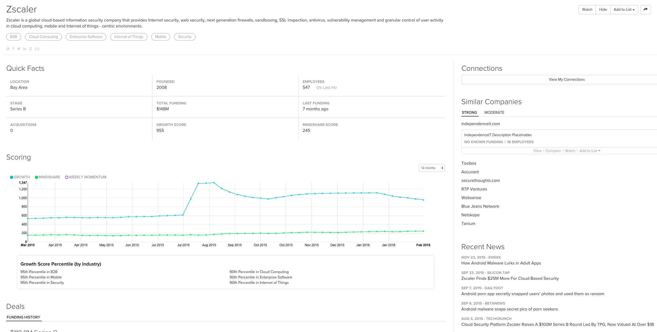
Task: Open the CB Crunchbase link icon
Action: tap(37, 49)
